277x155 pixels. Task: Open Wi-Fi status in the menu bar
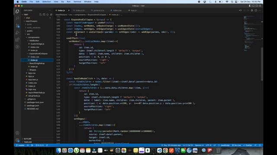[227, 2]
